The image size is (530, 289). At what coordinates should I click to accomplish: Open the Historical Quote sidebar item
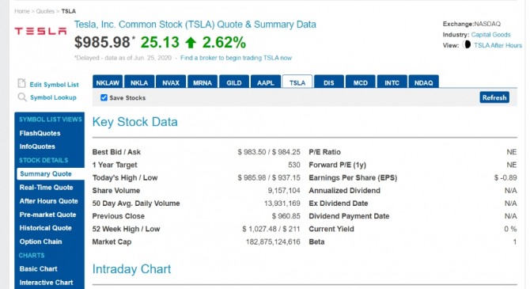[45, 228]
